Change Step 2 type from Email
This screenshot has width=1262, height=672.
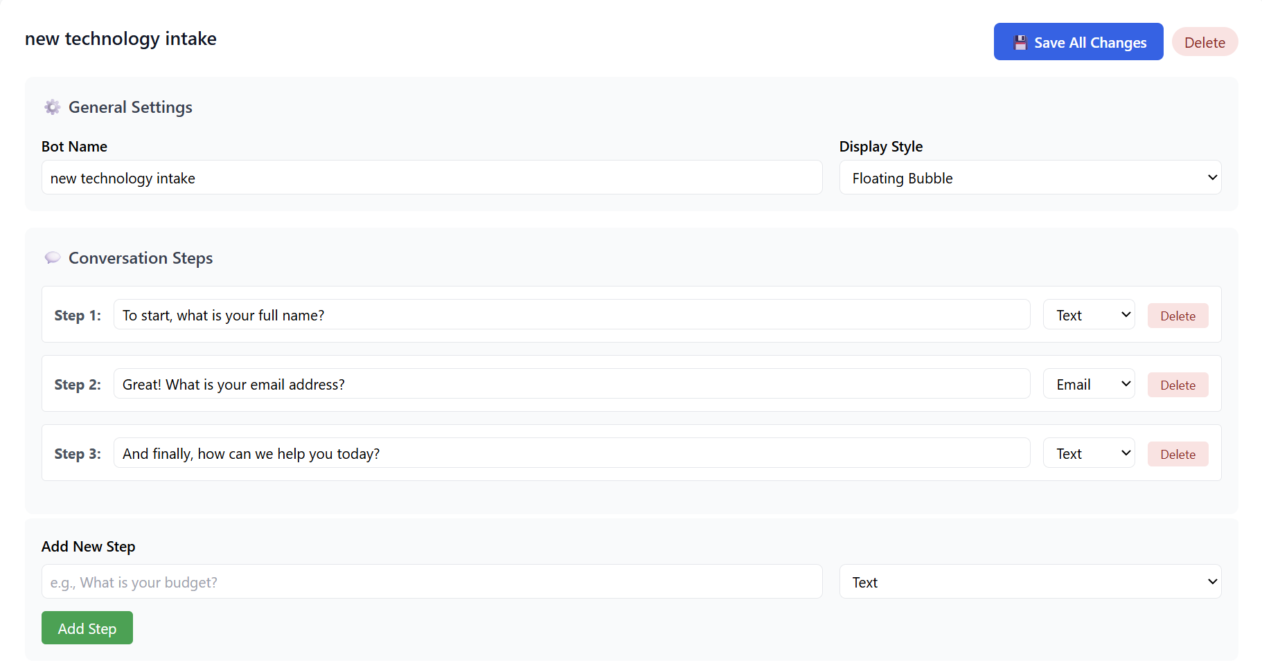click(x=1088, y=384)
